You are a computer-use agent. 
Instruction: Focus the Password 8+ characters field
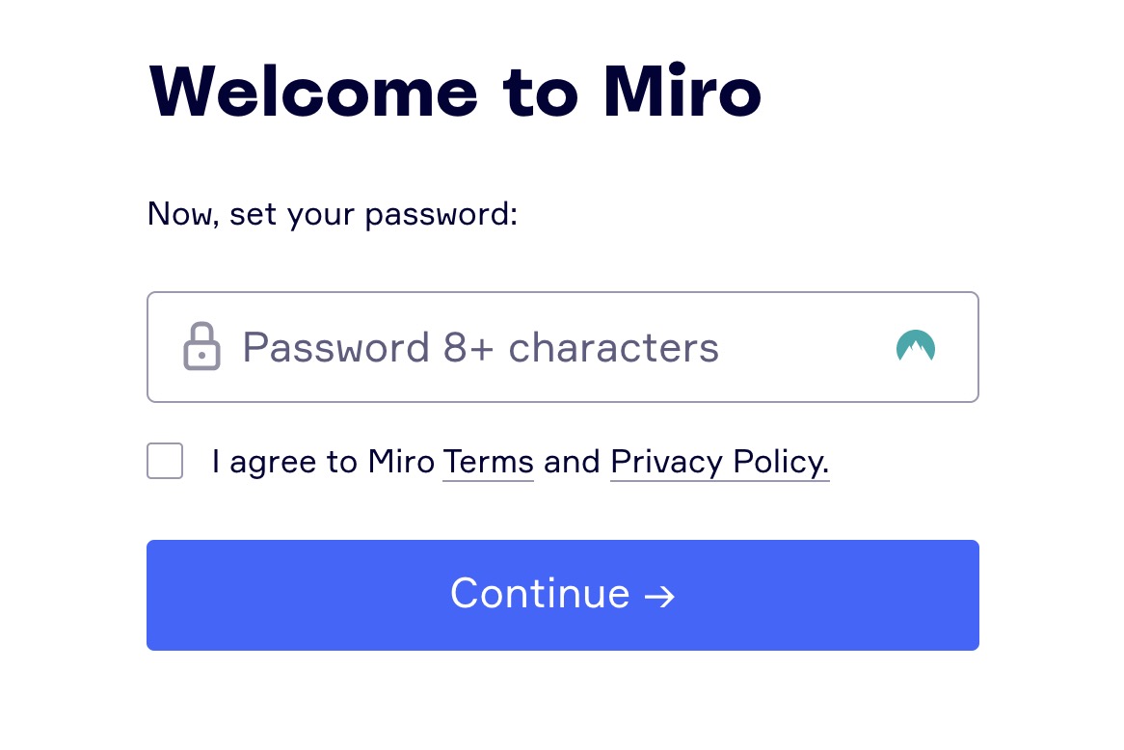pos(563,347)
